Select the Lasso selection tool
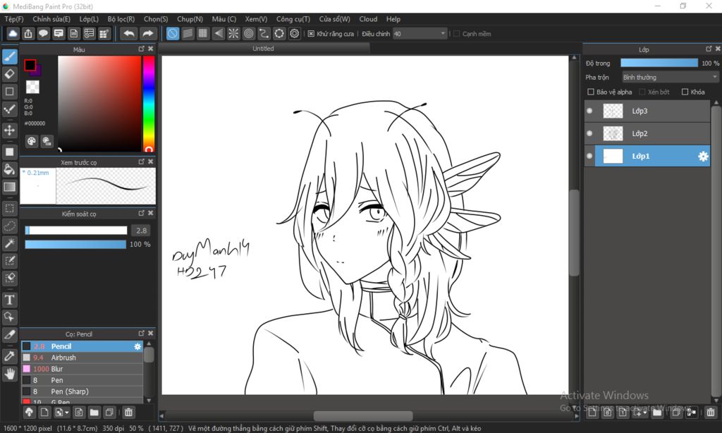This screenshot has height=433, width=722. 10,226
